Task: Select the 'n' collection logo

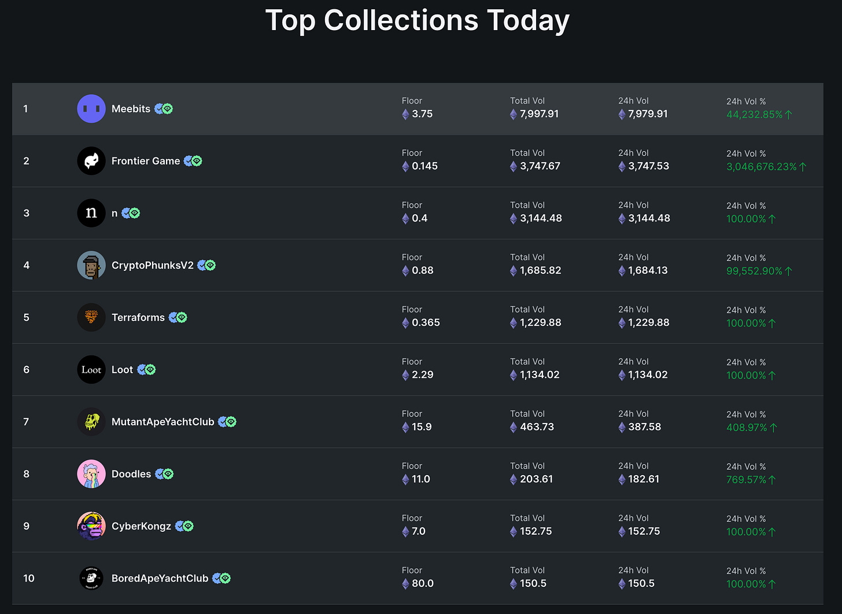Action: 91,213
